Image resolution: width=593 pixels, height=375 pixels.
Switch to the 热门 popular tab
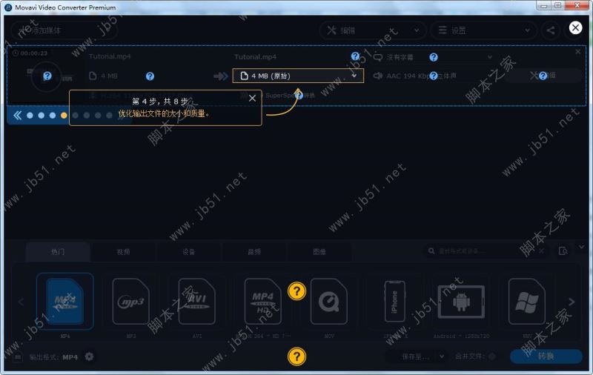click(58, 252)
